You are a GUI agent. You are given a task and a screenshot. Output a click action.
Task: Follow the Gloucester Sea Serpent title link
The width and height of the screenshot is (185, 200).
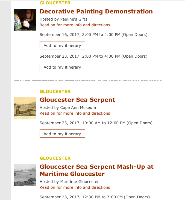pyautogui.click(x=77, y=100)
